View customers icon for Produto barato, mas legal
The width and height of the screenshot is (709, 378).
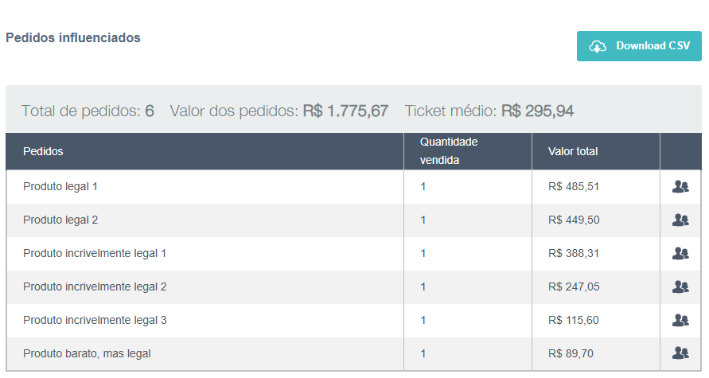680,353
